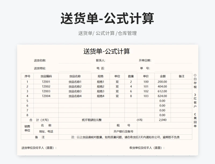The height and width of the screenshot is (164, 215).
Task: Click the 销售单位 label cell
Action: tap(27, 128)
